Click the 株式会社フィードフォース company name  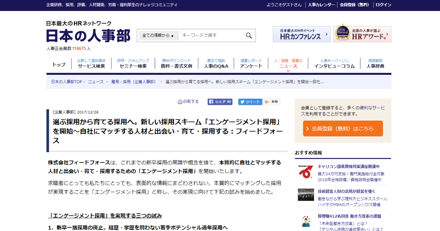pos(79,162)
